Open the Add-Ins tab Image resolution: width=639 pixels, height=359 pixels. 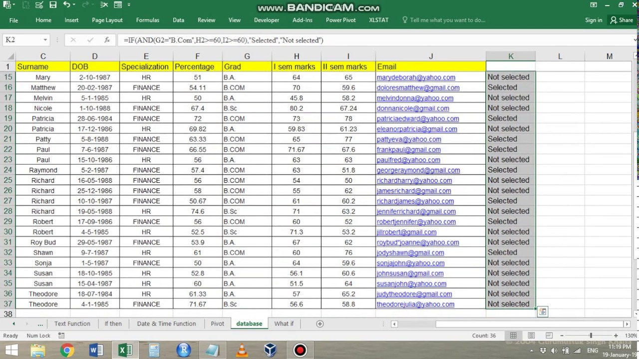pyautogui.click(x=303, y=20)
